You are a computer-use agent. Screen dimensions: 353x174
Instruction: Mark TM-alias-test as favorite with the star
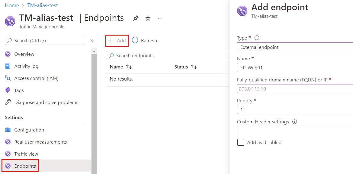pos(148,18)
